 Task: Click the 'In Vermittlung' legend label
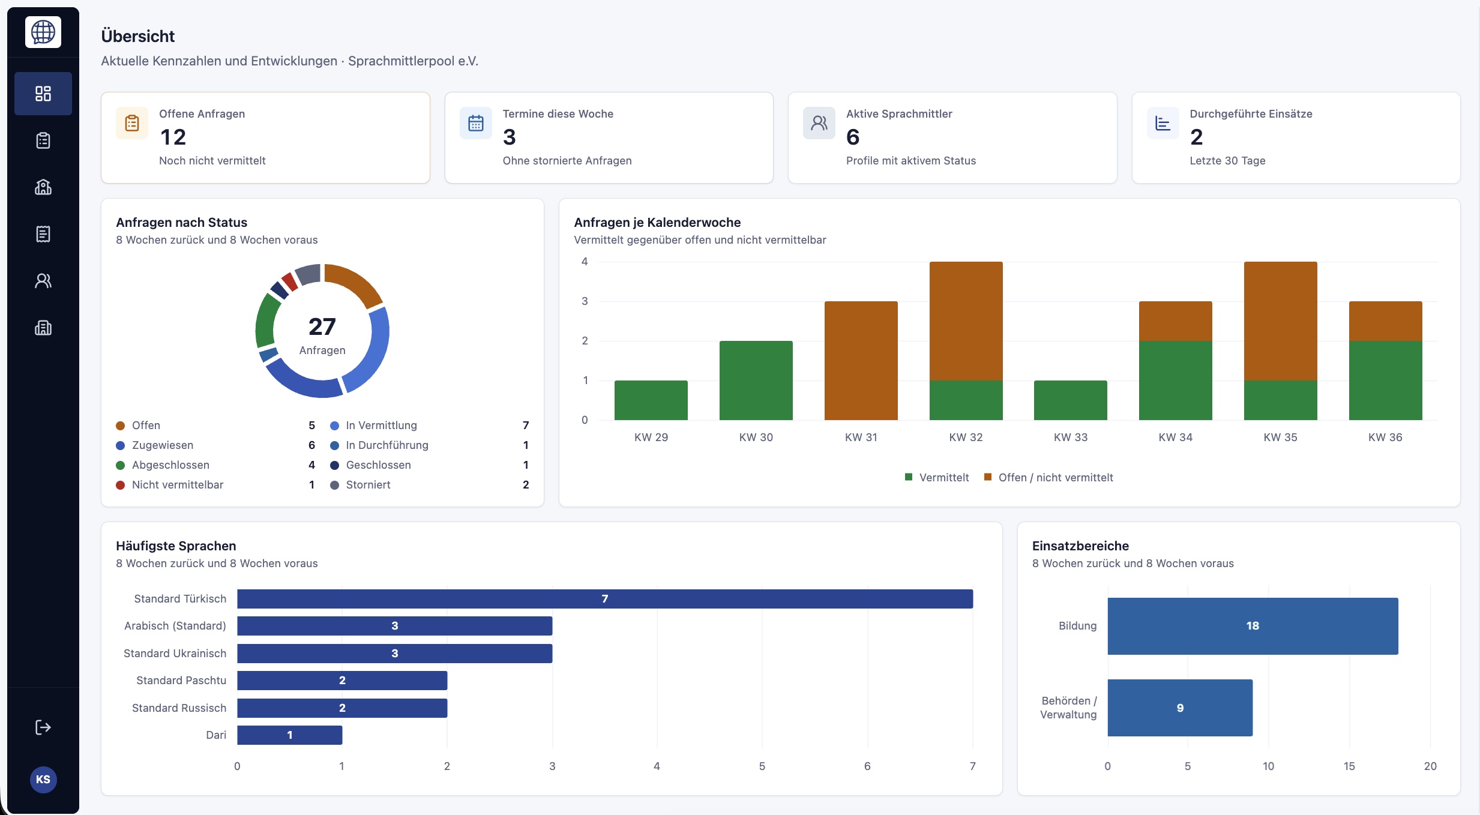pyautogui.click(x=382, y=426)
